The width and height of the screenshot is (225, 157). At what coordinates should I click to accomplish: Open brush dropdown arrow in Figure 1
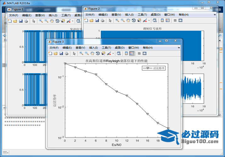[73, 21]
